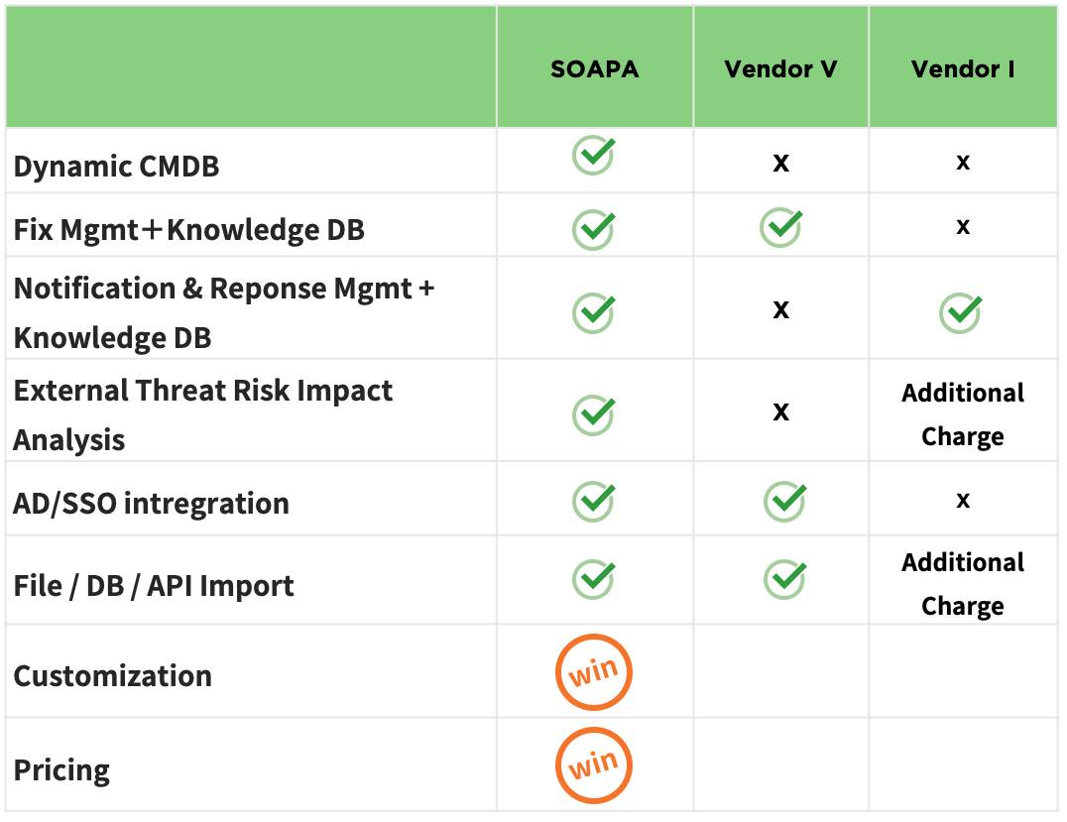Click Vendor I checkmark in Notification row
1067x822 pixels.
click(x=961, y=313)
